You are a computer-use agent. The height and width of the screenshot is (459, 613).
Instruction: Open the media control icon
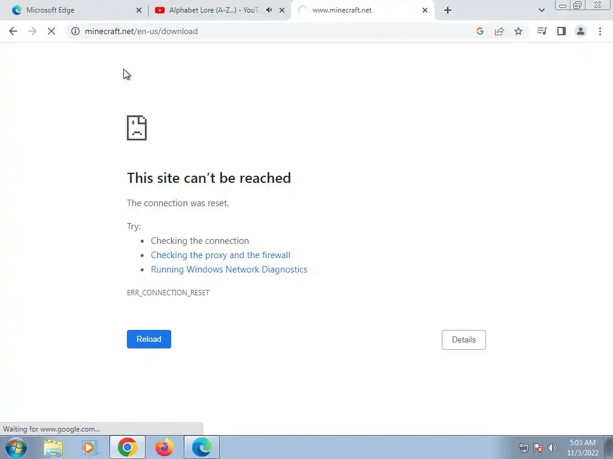pyautogui.click(x=542, y=31)
